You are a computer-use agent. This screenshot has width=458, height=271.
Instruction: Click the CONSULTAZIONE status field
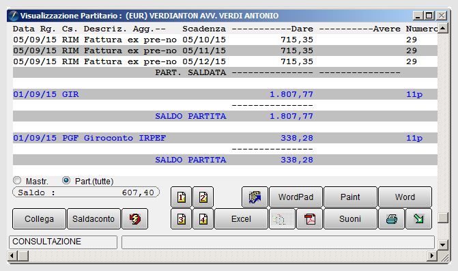63,242
